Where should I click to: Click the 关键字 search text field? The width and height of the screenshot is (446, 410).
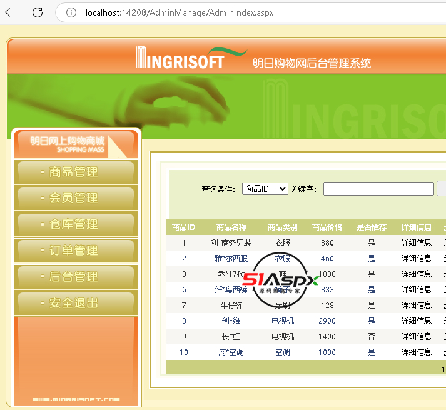378,189
